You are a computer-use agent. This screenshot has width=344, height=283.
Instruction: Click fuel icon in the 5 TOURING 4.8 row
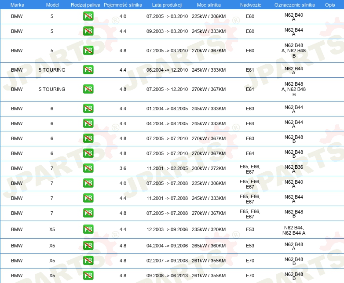[88, 89]
